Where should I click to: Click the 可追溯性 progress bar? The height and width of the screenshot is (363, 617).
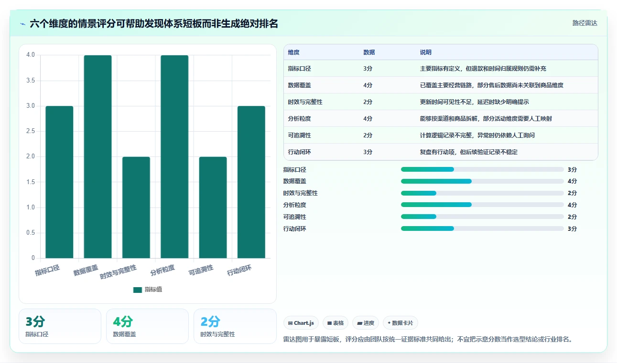point(482,217)
